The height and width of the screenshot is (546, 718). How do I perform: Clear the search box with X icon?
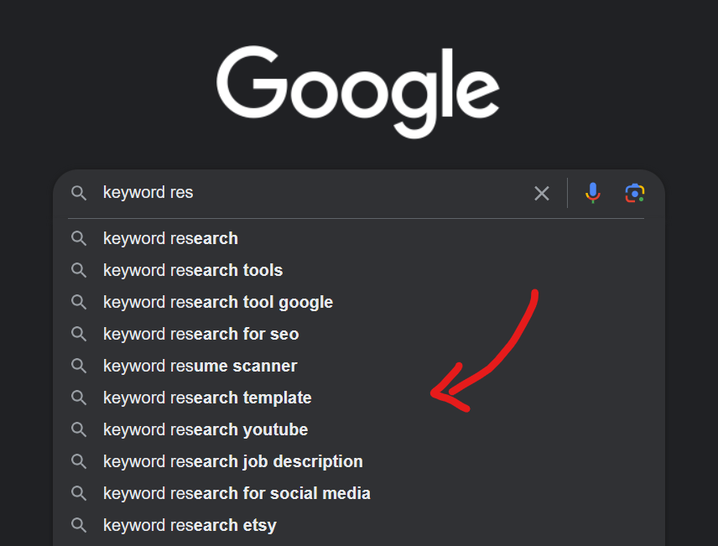(542, 193)
